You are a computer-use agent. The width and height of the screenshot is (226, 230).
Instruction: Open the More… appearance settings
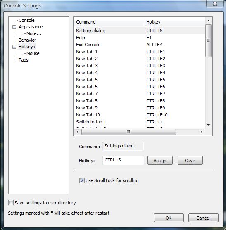coord(34,33)
